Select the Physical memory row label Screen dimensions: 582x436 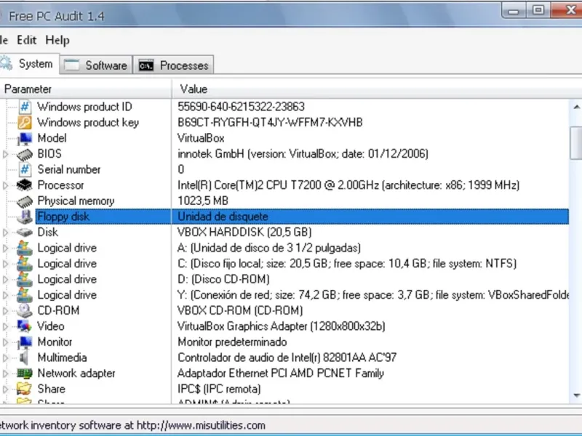tap(76, 201)
